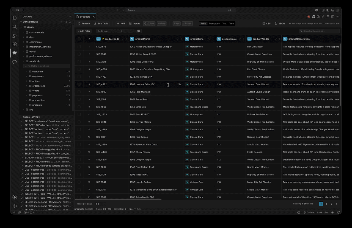The image size is (352, 228).
Task: Open the Run and Debug view
Action: (15, 35)
